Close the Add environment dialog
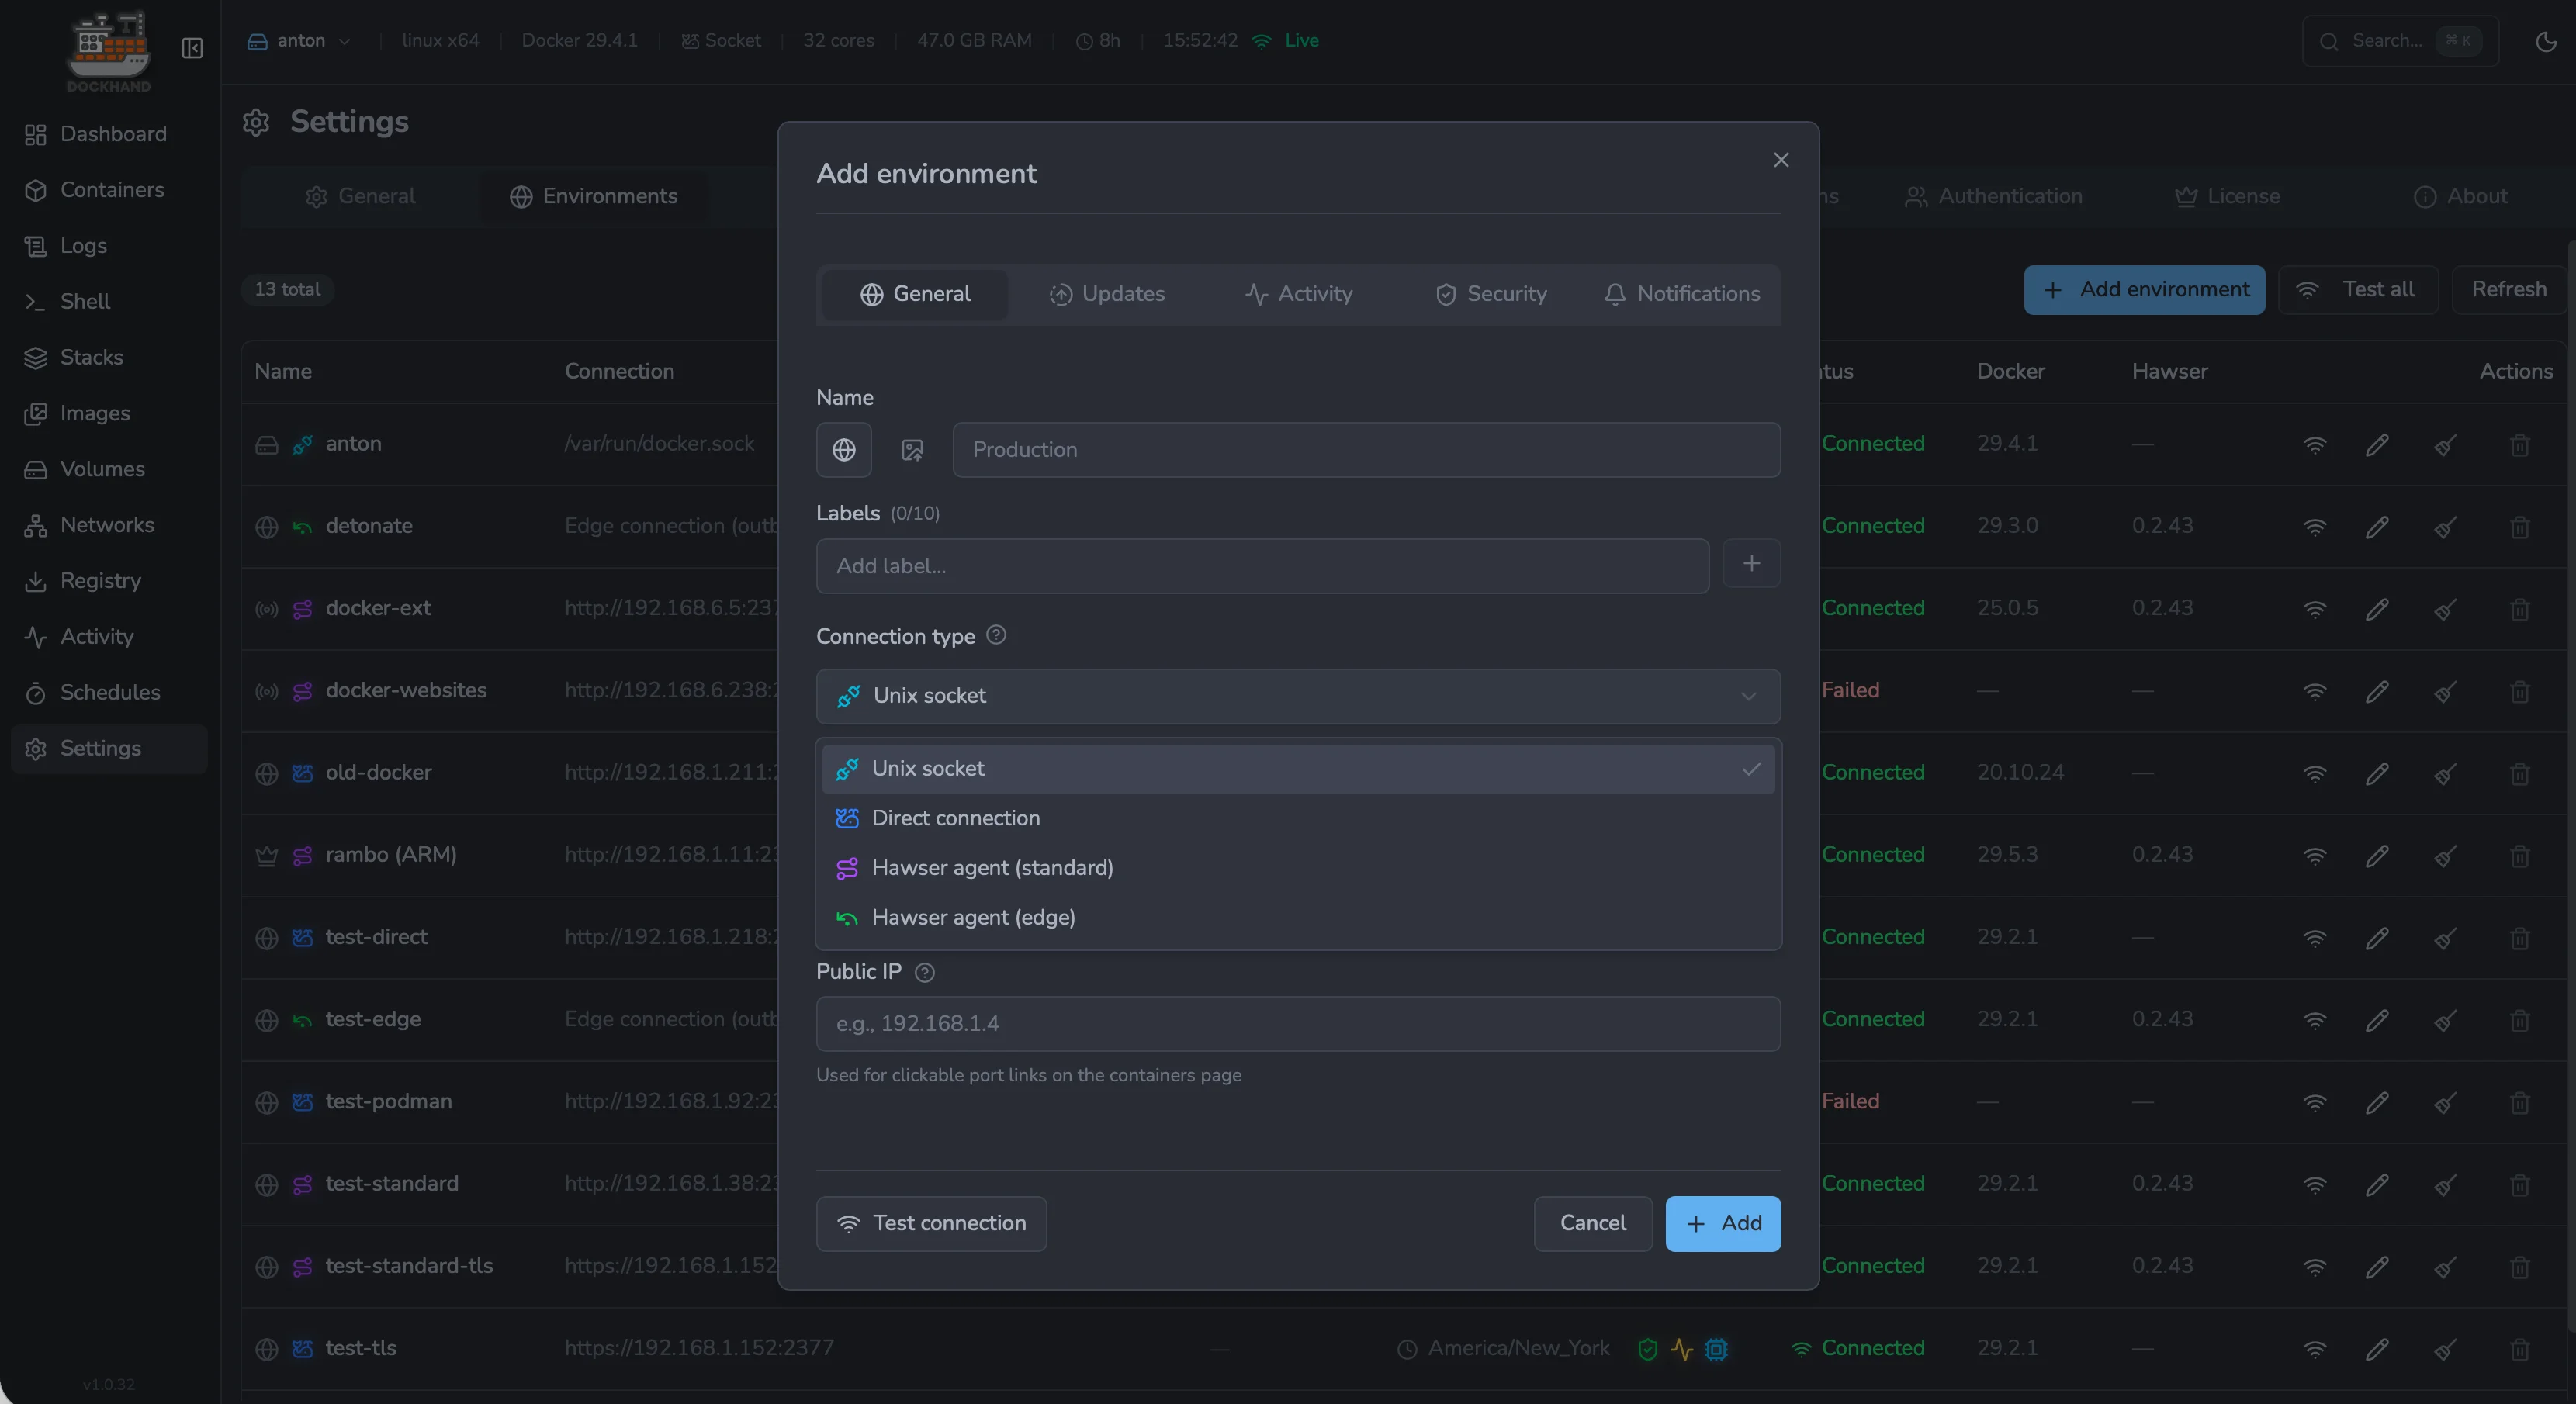The height and width of the screenshot is (1404, 2576). pyautogui.click(x=1781, y=160)
